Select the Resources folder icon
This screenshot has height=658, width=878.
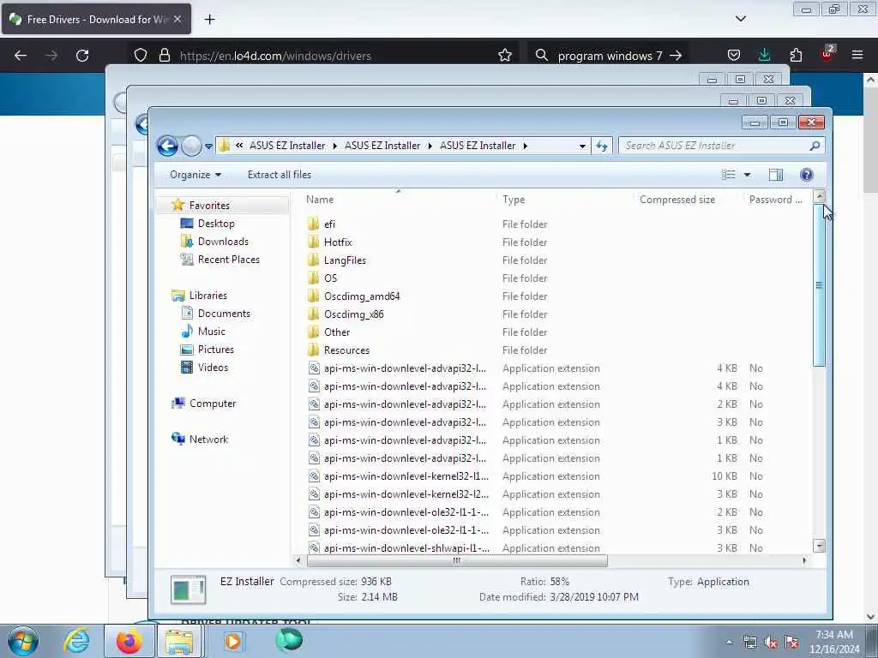pos(314,350)
